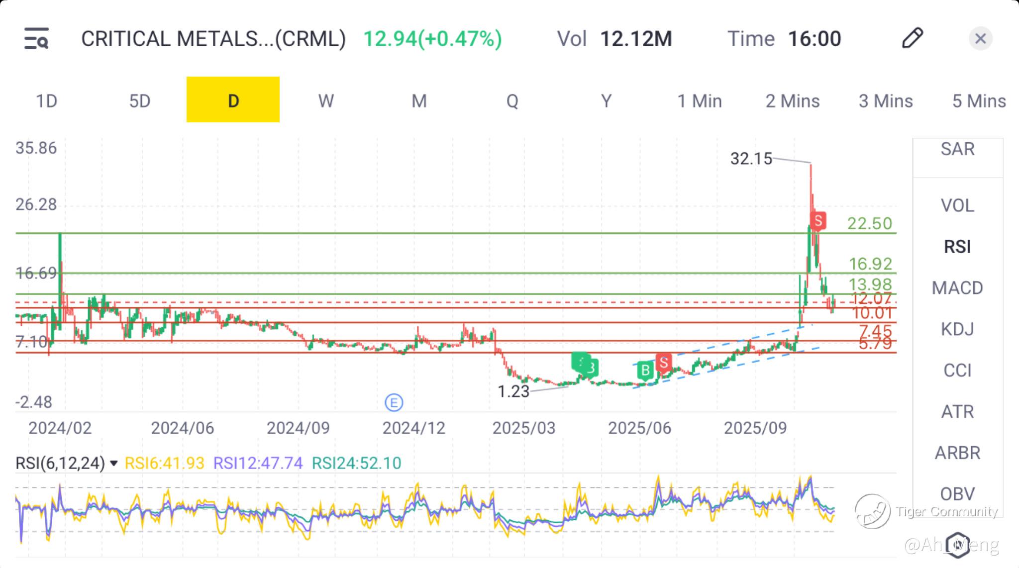Open the stock search list icon

[36, 39]
